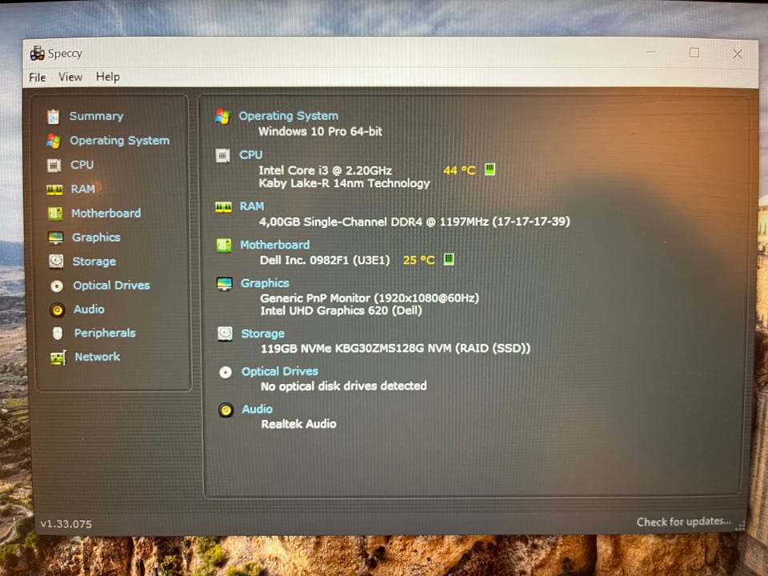The width and height of the screenshot is (768, 576).
Task: Click the green temperature indicator beside 25 °C
Action: (x=449, y=259)
